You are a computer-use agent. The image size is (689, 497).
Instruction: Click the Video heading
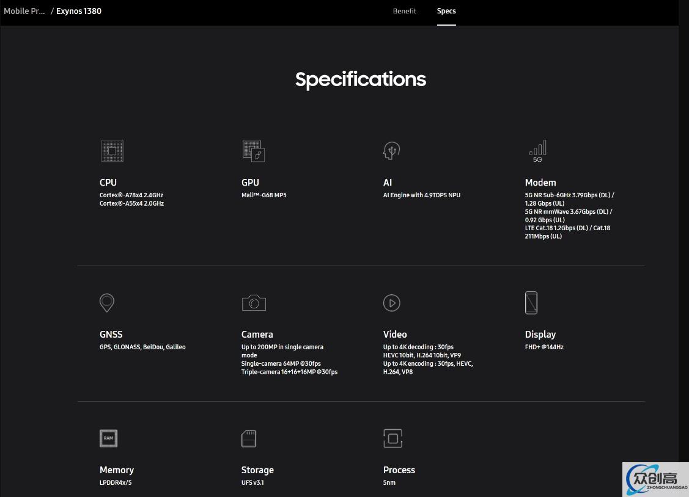coord(395,334)
